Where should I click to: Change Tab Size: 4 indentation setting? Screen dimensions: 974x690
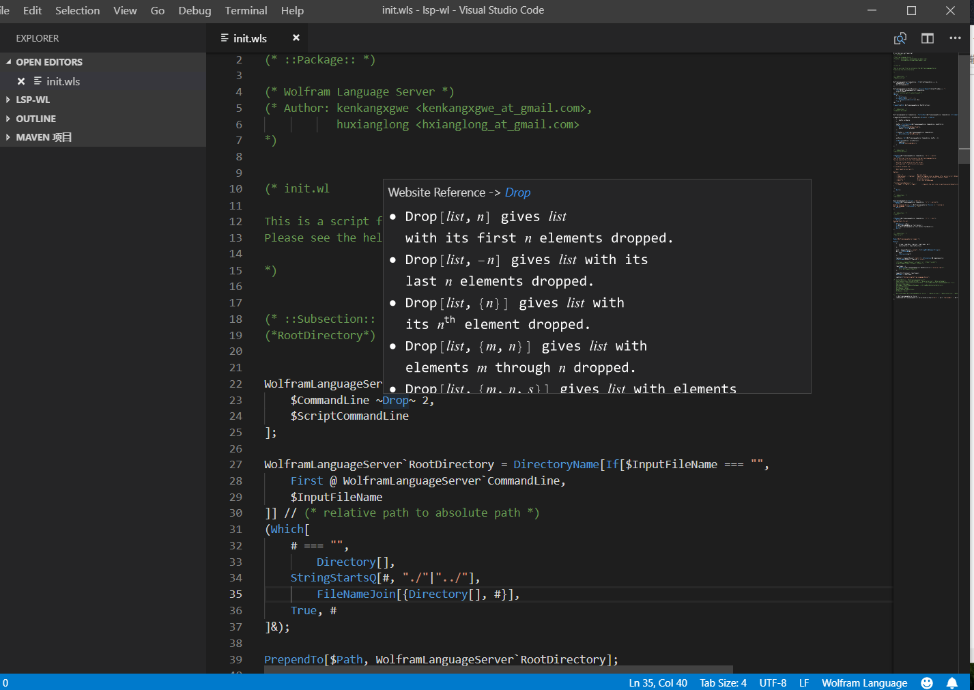point(723,682)
